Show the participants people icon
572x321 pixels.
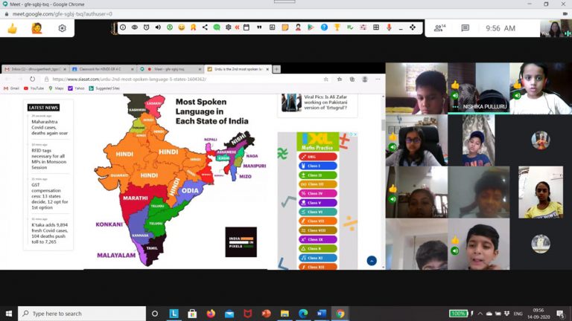[x=439, y=28]
